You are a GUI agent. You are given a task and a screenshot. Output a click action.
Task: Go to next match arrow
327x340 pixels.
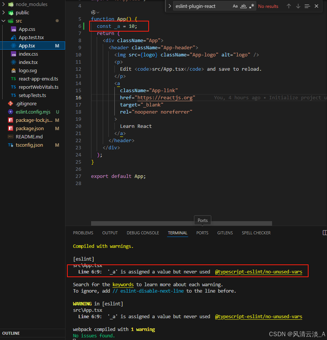coord(298,6)
